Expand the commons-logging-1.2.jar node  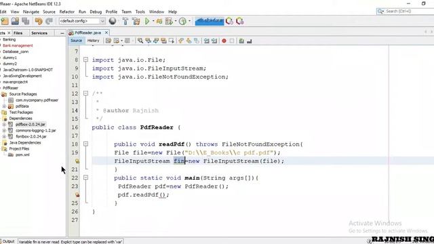(x=4, y=131)
